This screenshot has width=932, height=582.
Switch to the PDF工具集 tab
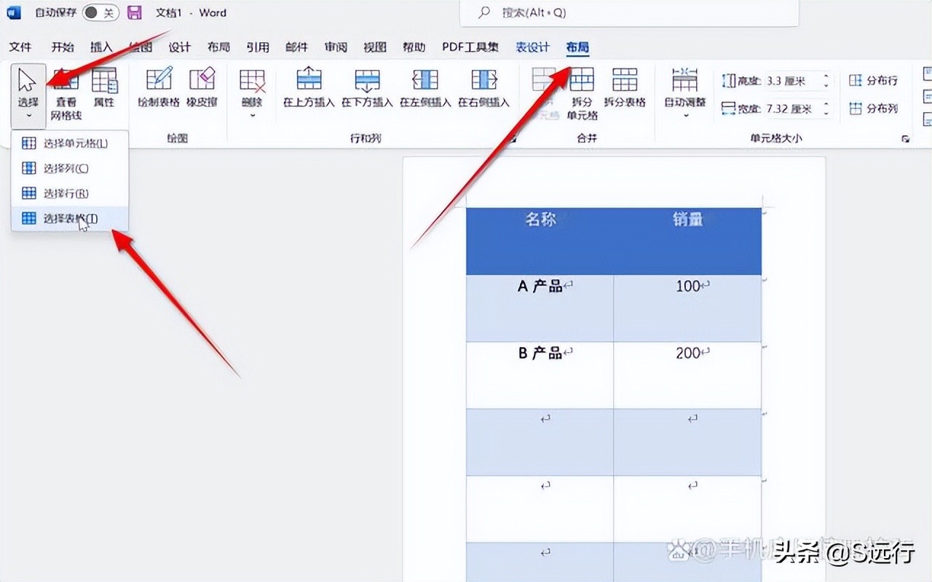click(x=470, y=47)
